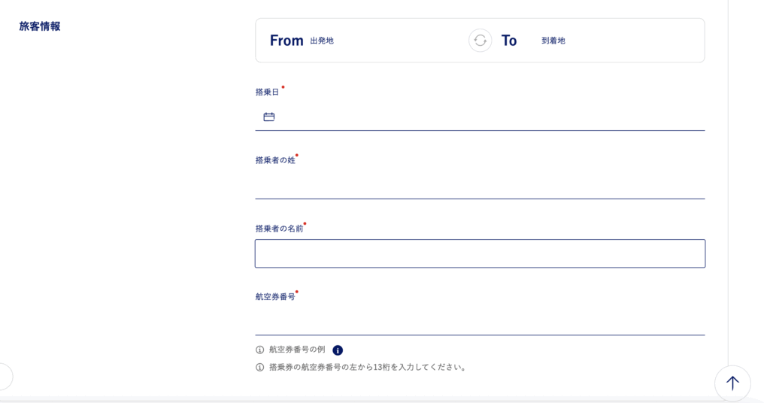The image size is (770, 403).
Task: Click the 搭乗者の名前 field label
Action: pyautogui.click(x=280, y=229)
